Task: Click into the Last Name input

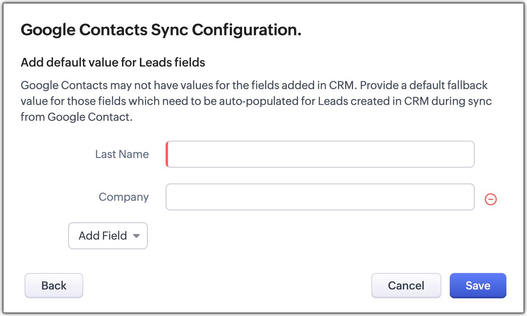Action: (320, 154)
